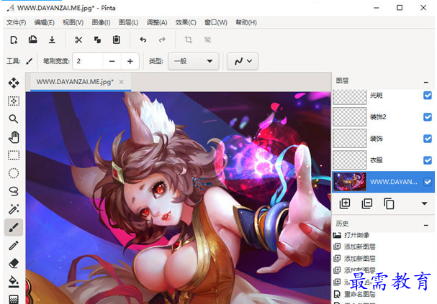The width and height of the screenshot is (437, 304).
Task: Open the 效果(C) menu
Action: pyautogui.click(x=186, y=22)
